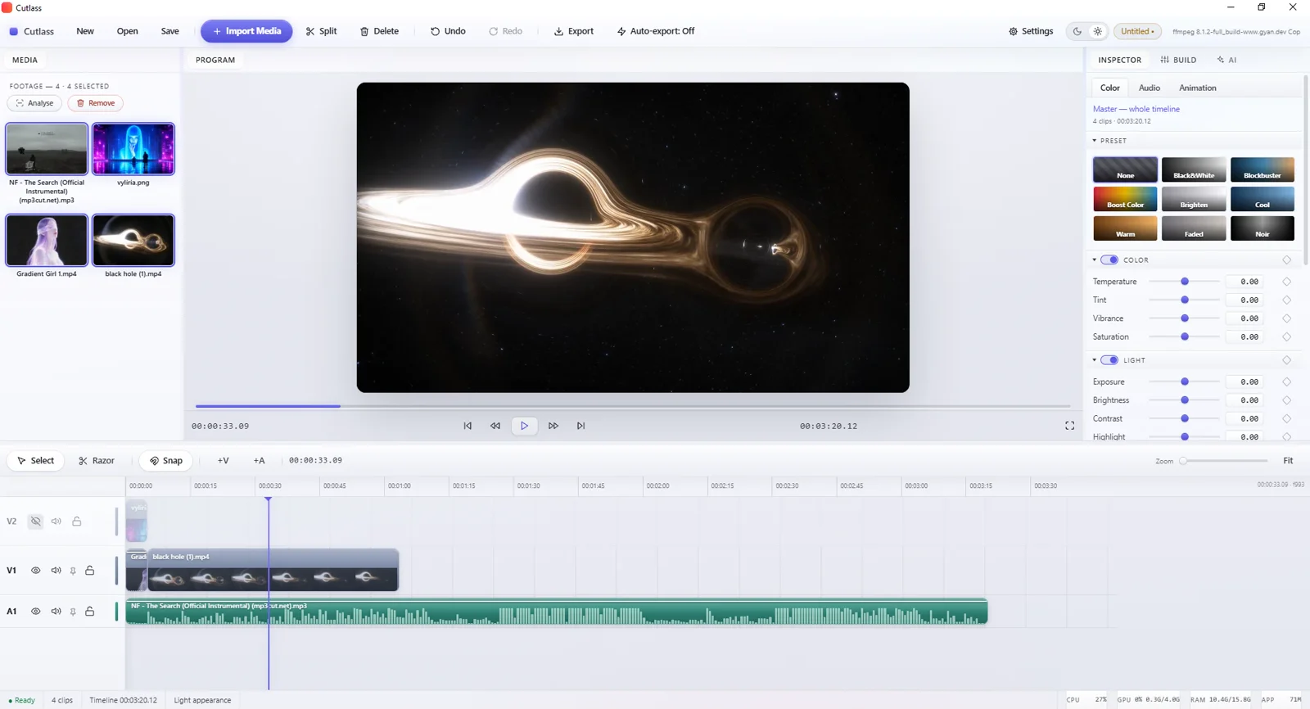Add a video track with +V
Viewport: 1310px width, 709px height.
click(x=223, y=461)
